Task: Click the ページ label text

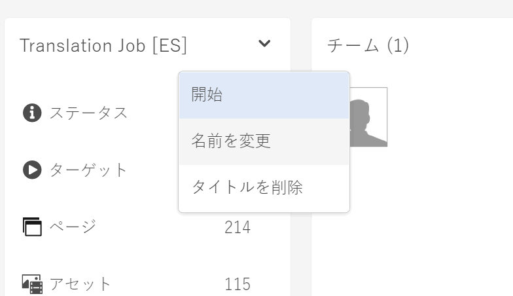Action: pos(73,227)
